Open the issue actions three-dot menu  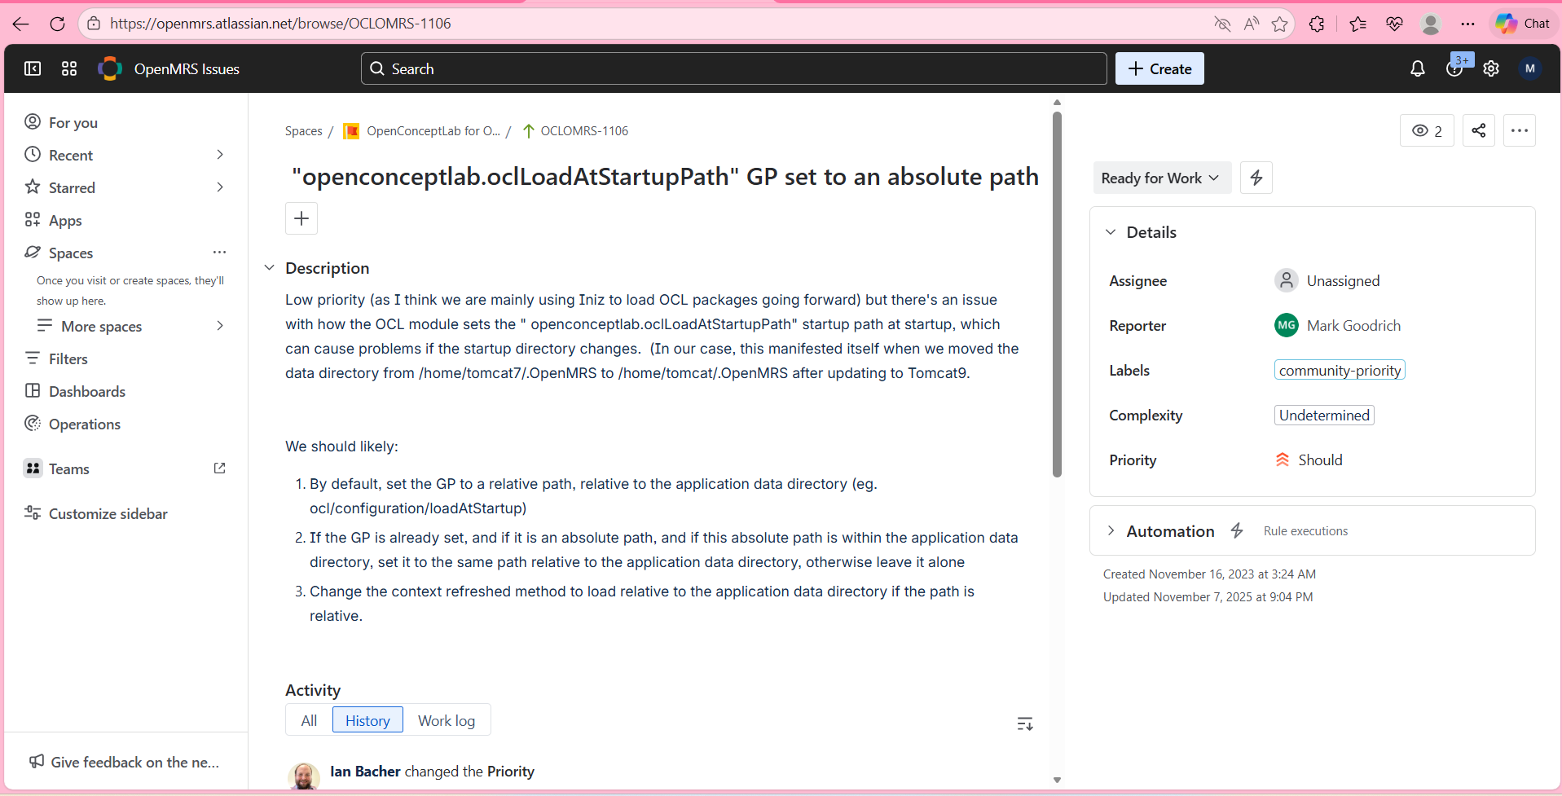(1519, 130)
